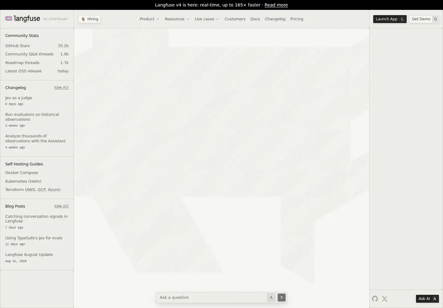The height and width of the screenshot is (308, 443).
Task: Open the GCP Terraform link
Action: coord(42,190)
